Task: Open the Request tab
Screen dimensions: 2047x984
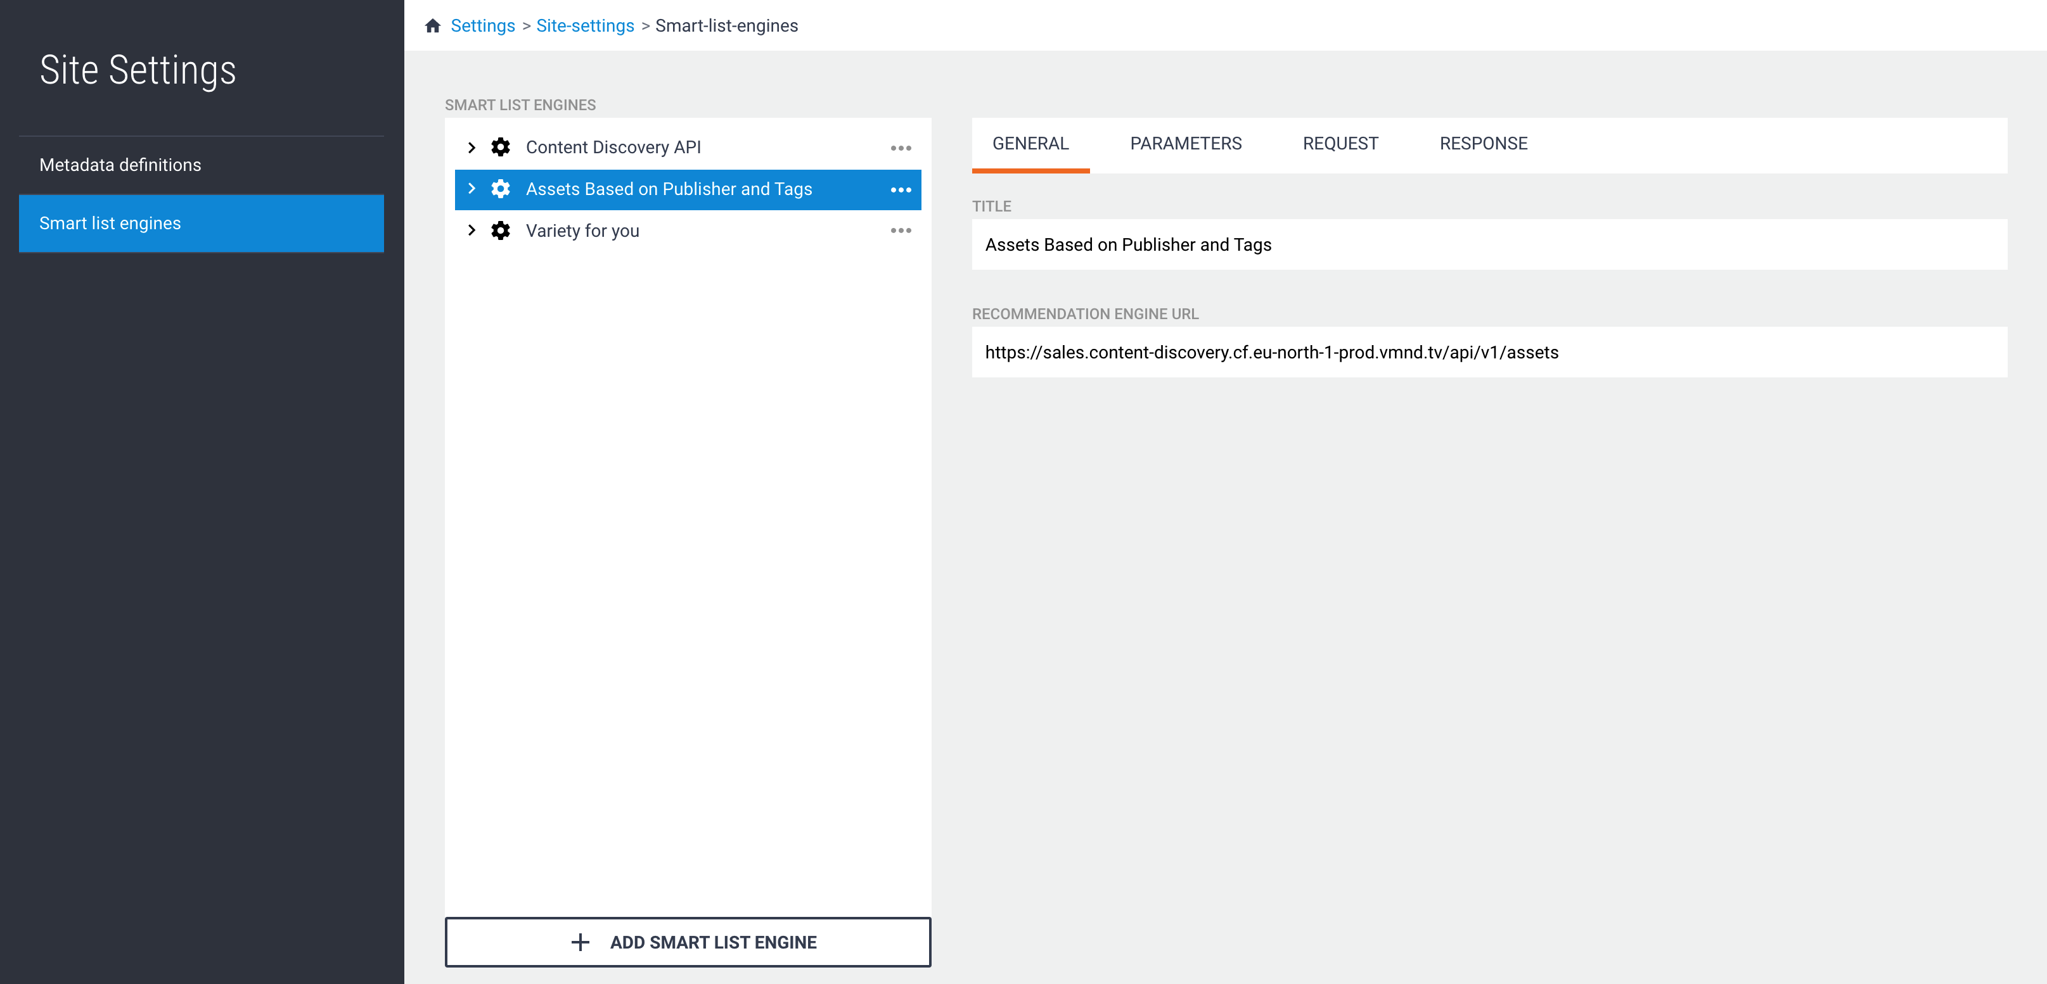Action: [x=1340, y=144]
